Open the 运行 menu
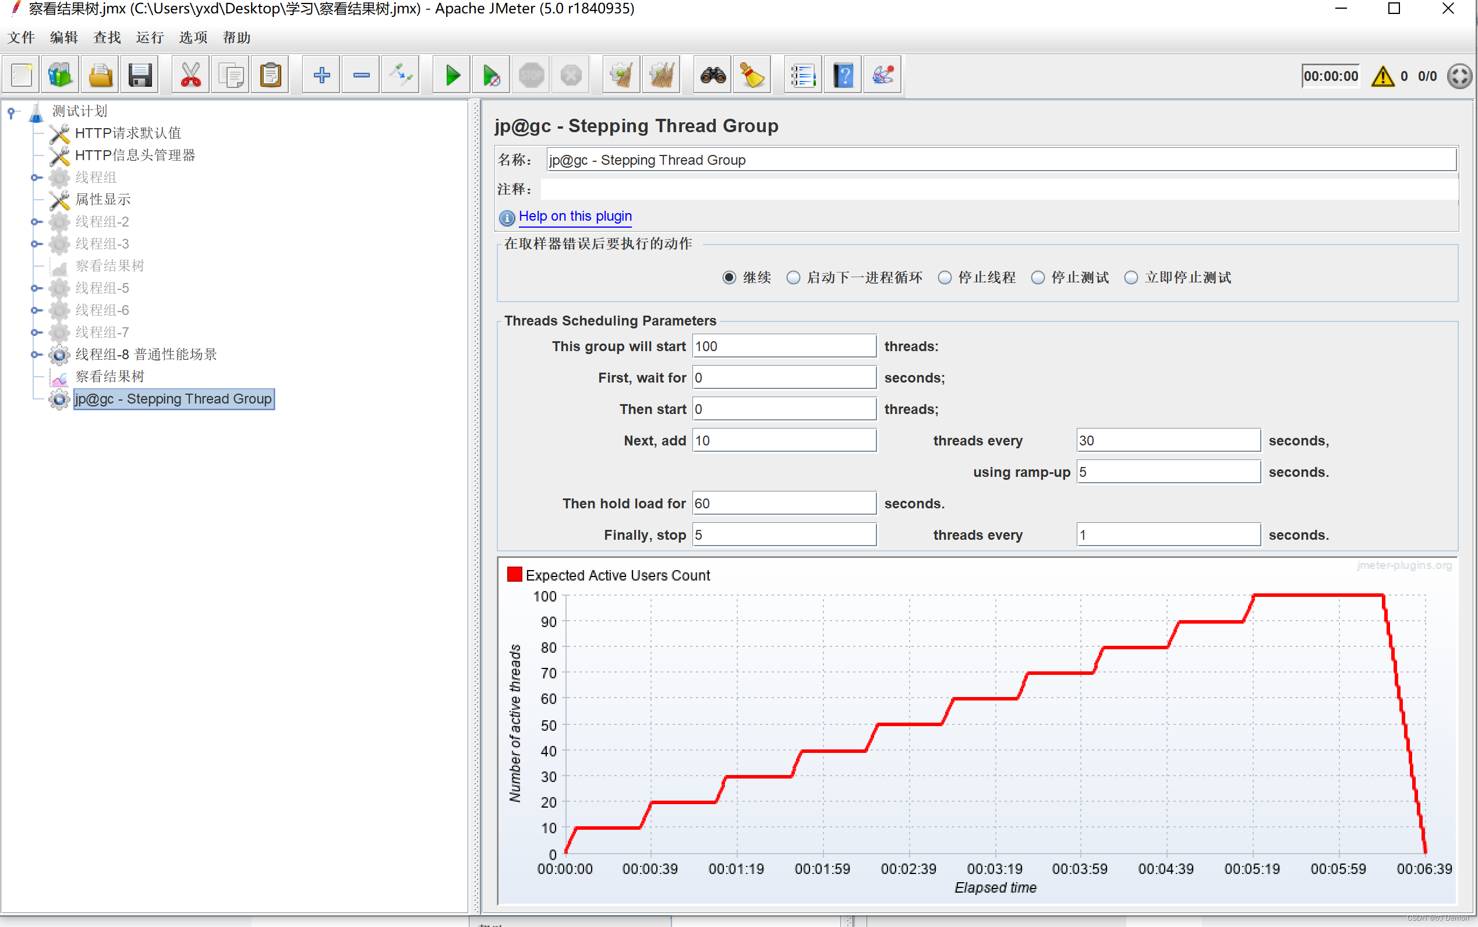Viewport: 1478px width, 927px height. [150, 37]
